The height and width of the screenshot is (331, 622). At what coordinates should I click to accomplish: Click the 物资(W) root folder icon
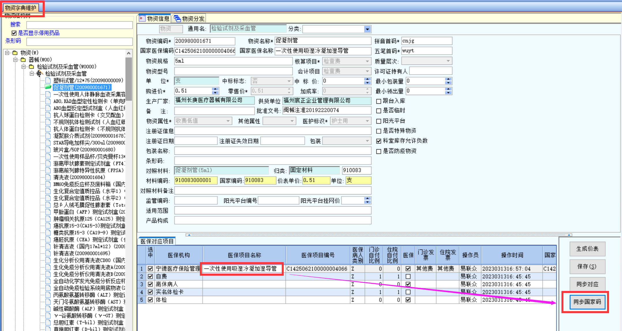point(15,53)
